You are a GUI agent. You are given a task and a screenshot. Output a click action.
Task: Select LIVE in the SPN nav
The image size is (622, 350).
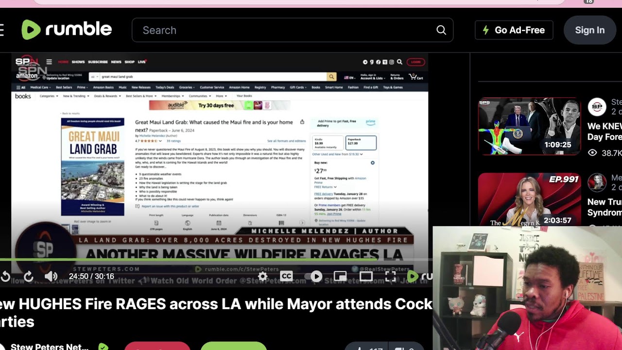click(142, 62)
